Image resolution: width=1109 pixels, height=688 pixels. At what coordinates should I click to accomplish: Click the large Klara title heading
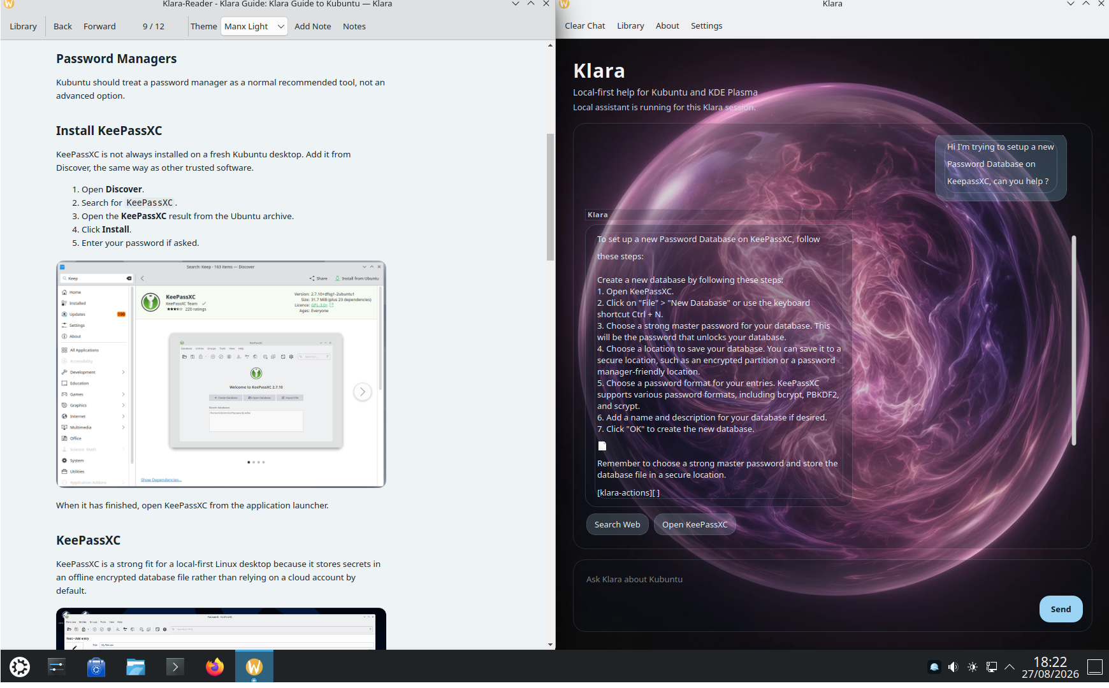(x=599, y=71)
